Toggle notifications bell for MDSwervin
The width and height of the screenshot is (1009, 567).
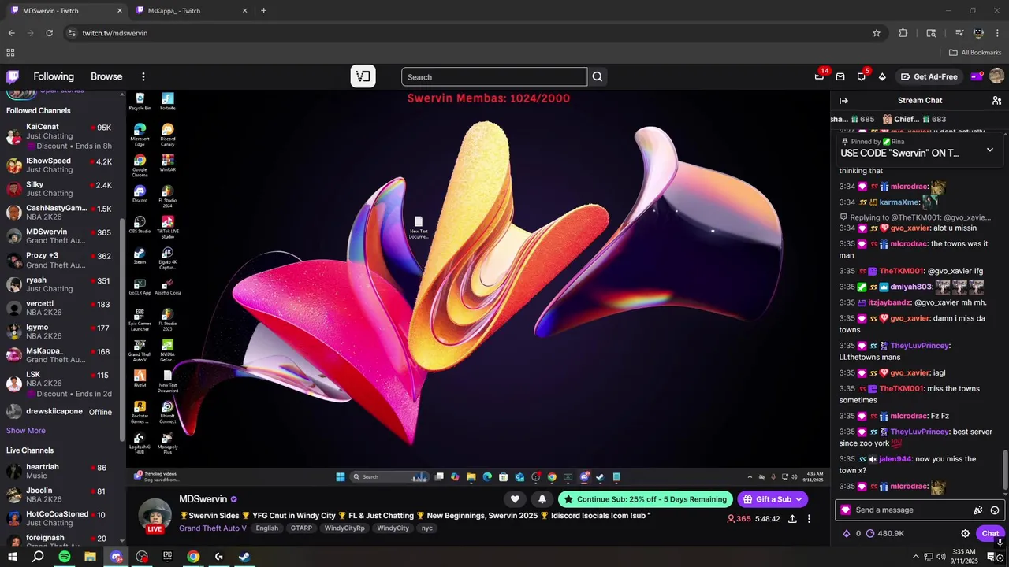[542, 499]
